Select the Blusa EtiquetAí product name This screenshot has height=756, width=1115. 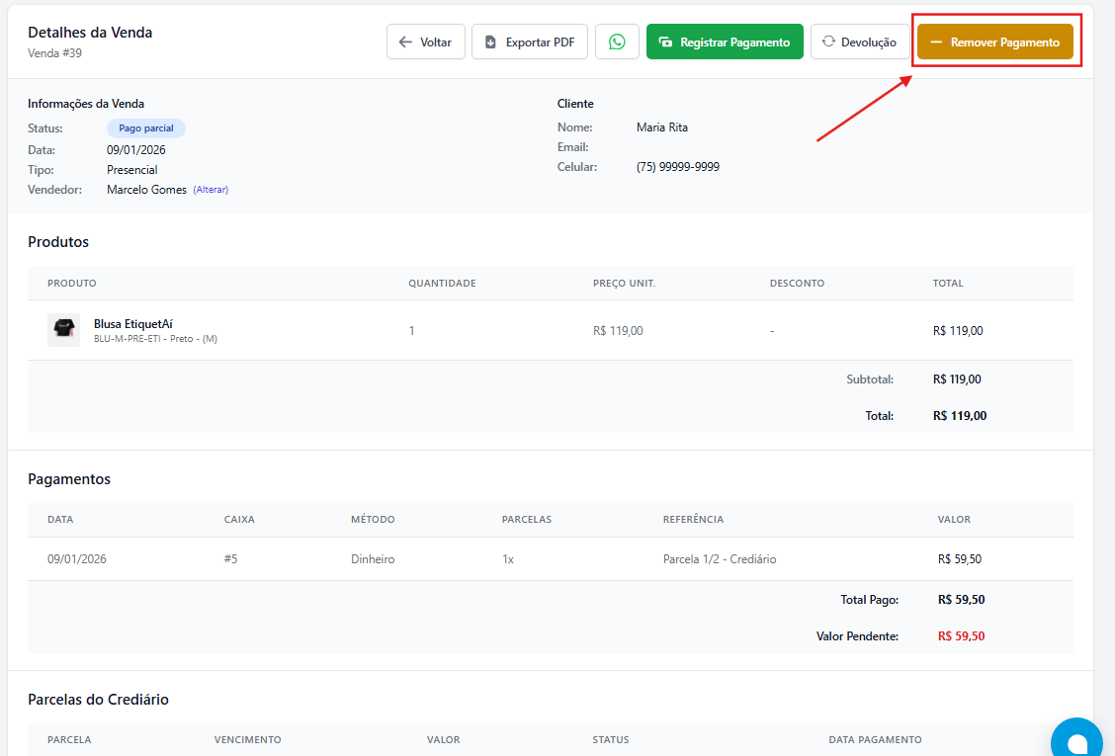tap(133, 323)
